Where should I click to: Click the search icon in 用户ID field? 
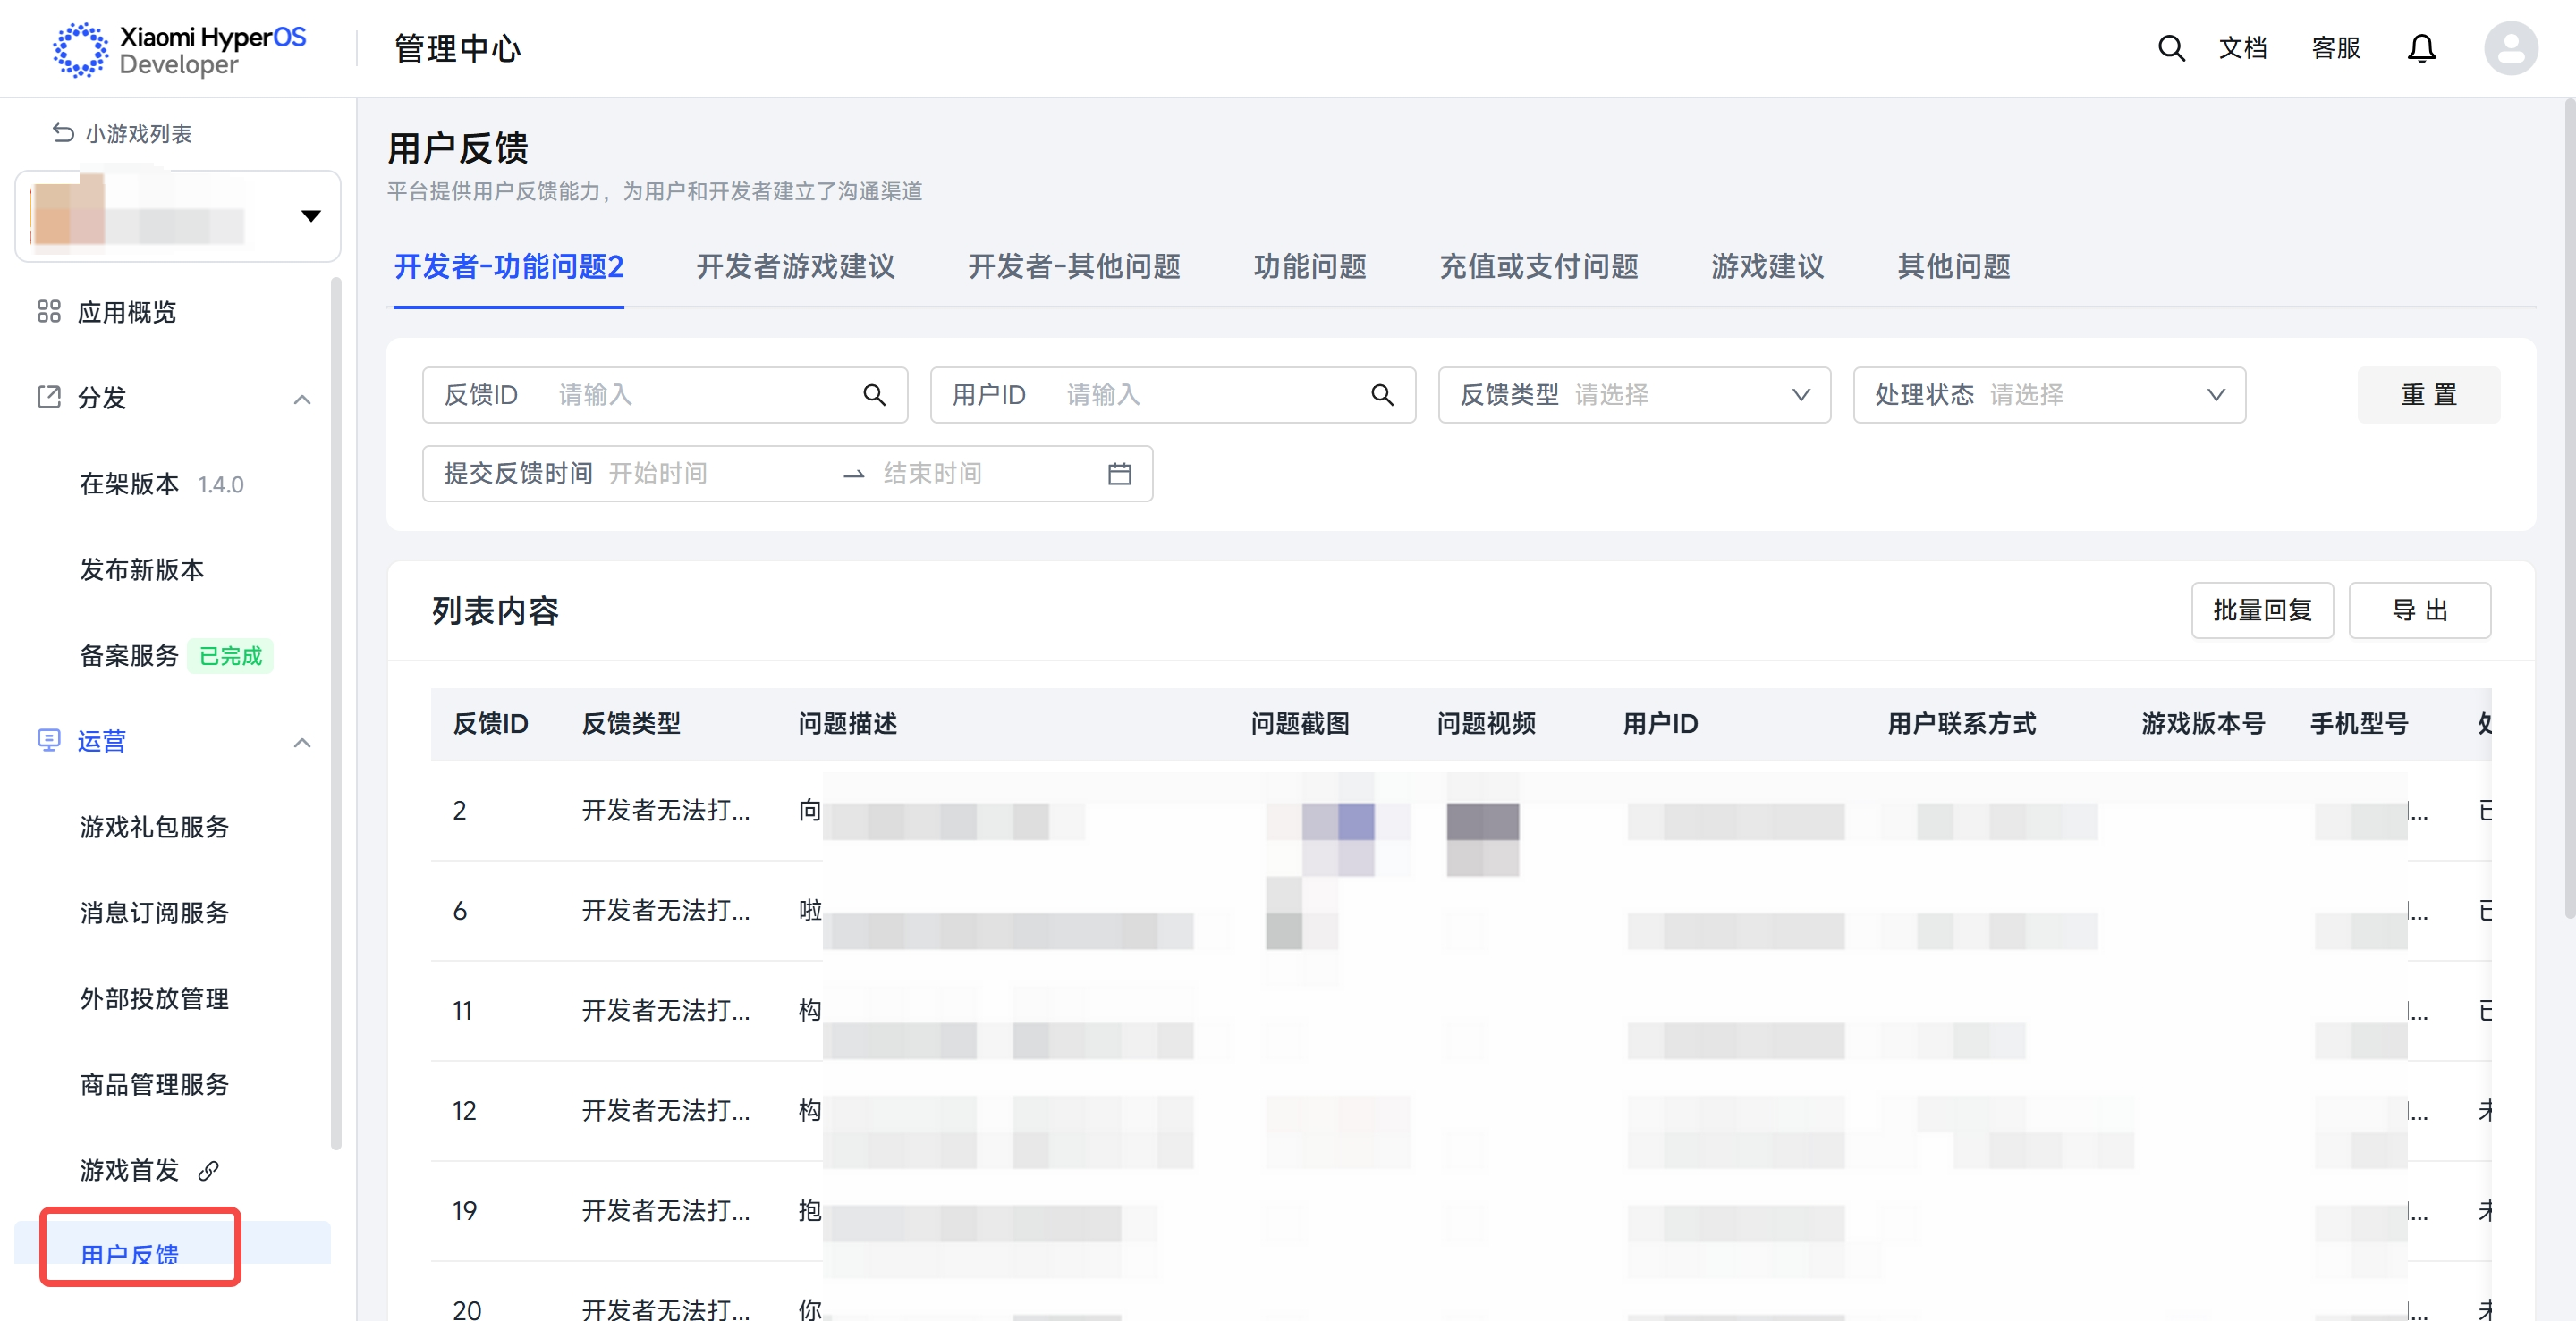(1382, 395)
